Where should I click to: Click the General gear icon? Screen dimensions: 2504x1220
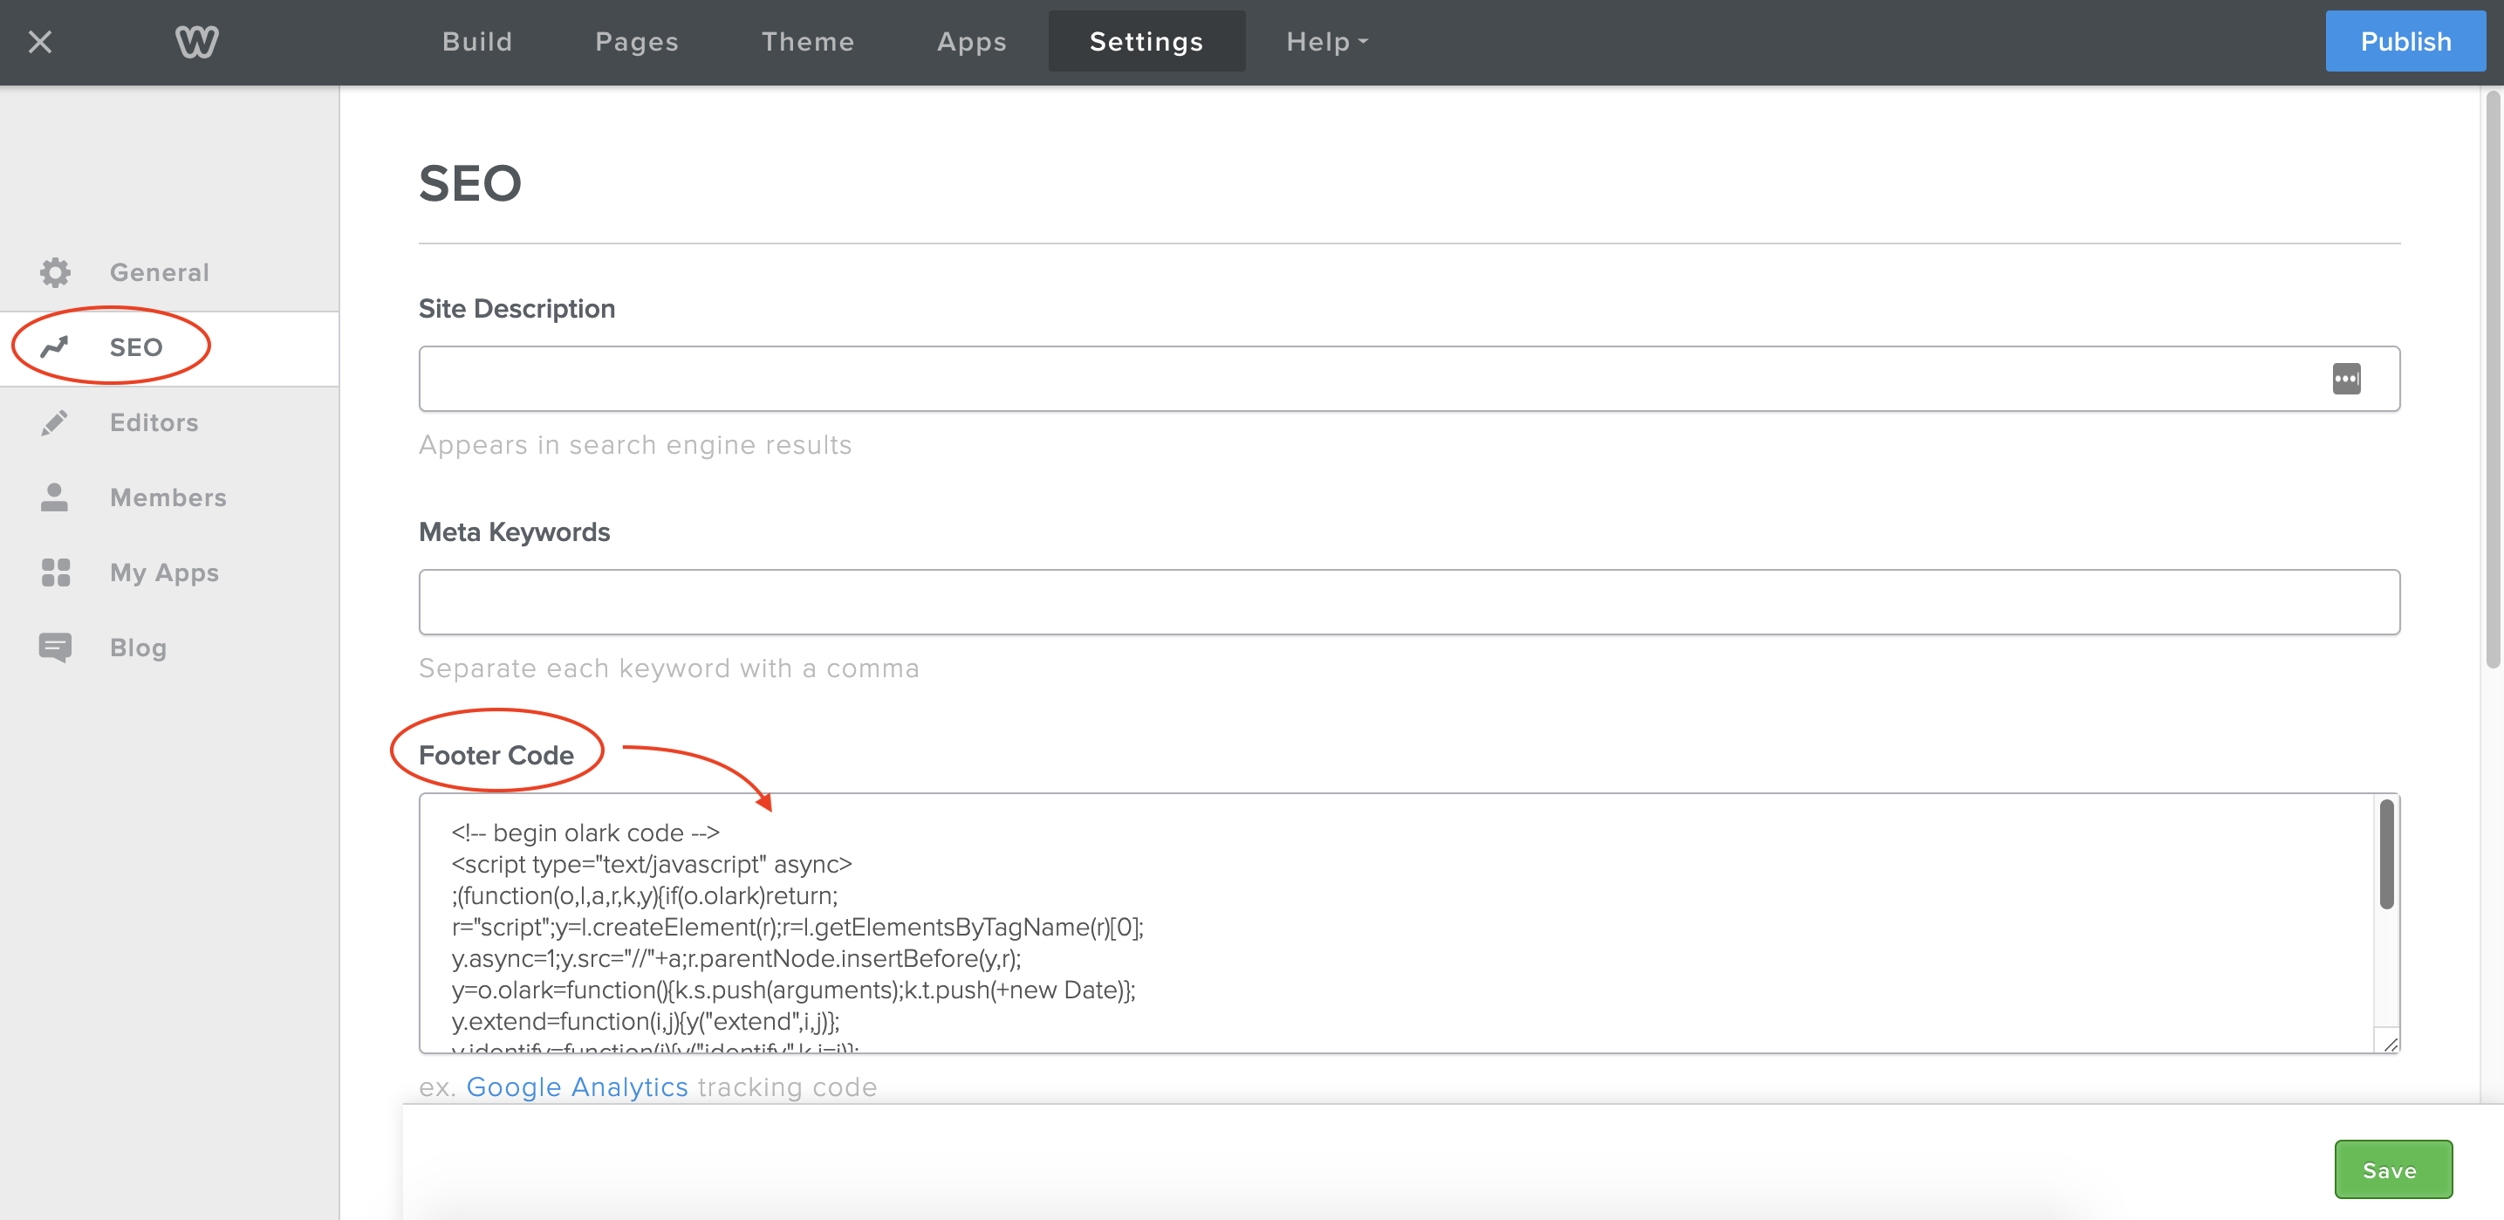click(x=56, y=272)
